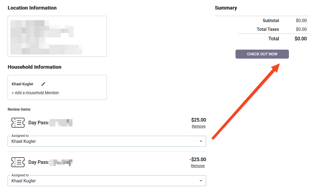Expand the Assigned to dropdown under the -$25.00 pass
Viewport: 311px width, 193px height.
click(201, 181)
